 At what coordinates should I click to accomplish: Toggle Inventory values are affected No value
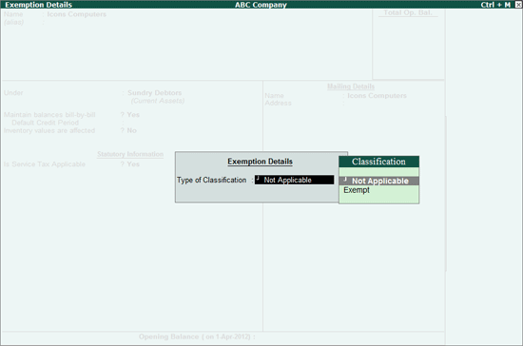pyautogui.click(x=132, y=130)
